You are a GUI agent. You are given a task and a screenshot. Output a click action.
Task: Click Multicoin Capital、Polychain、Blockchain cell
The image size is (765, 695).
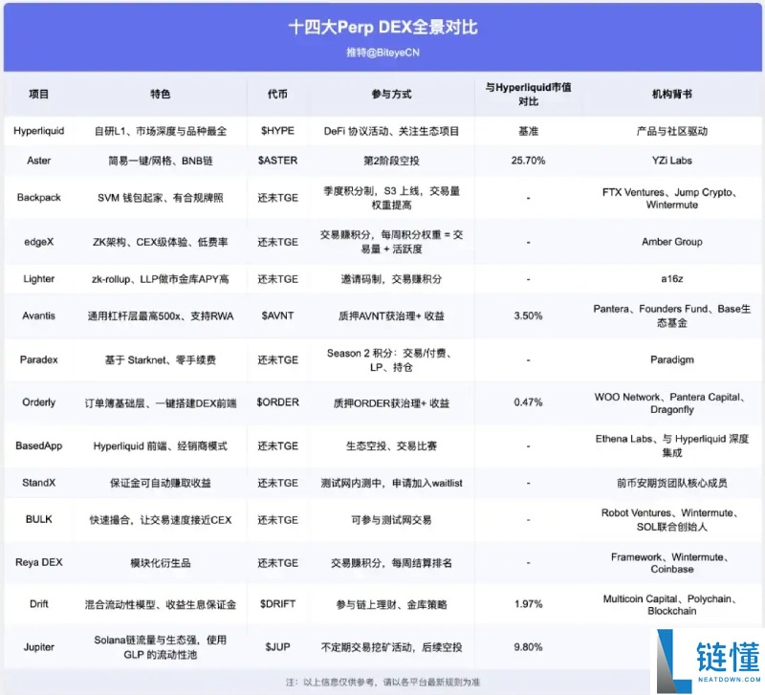(x=672, y=605)
